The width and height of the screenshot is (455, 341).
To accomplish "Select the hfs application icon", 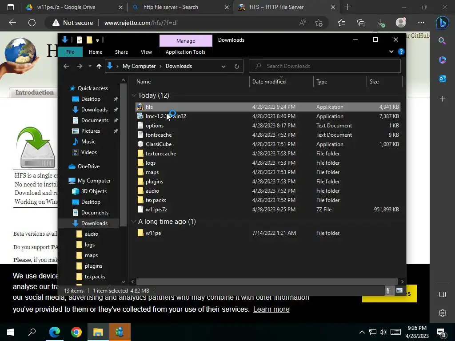I will pyautogui.click(x=140, y=107).
